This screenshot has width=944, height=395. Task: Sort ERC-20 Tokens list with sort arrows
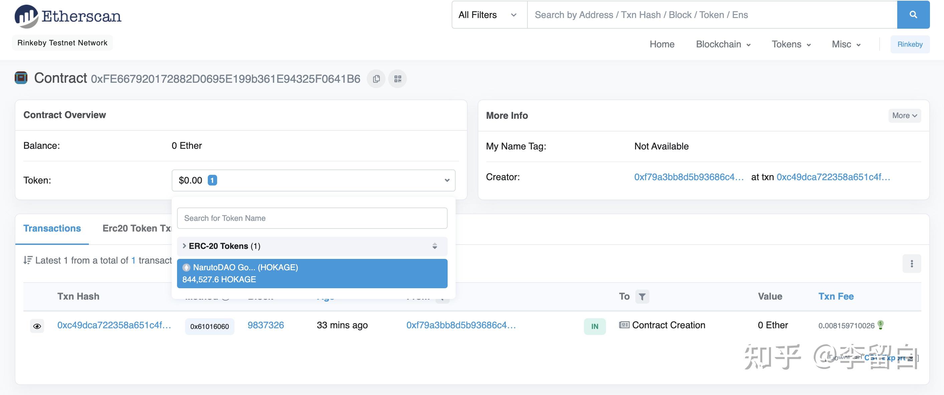pos(435,246)
